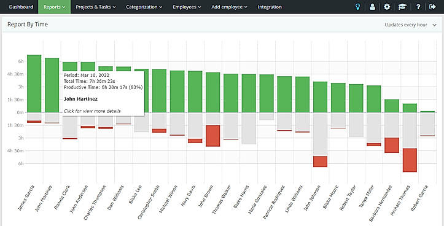Image resolution: width=444 pixels, height=226 pixels.
Task: Open settings via the gear icon
Action: tap(387, 7)
